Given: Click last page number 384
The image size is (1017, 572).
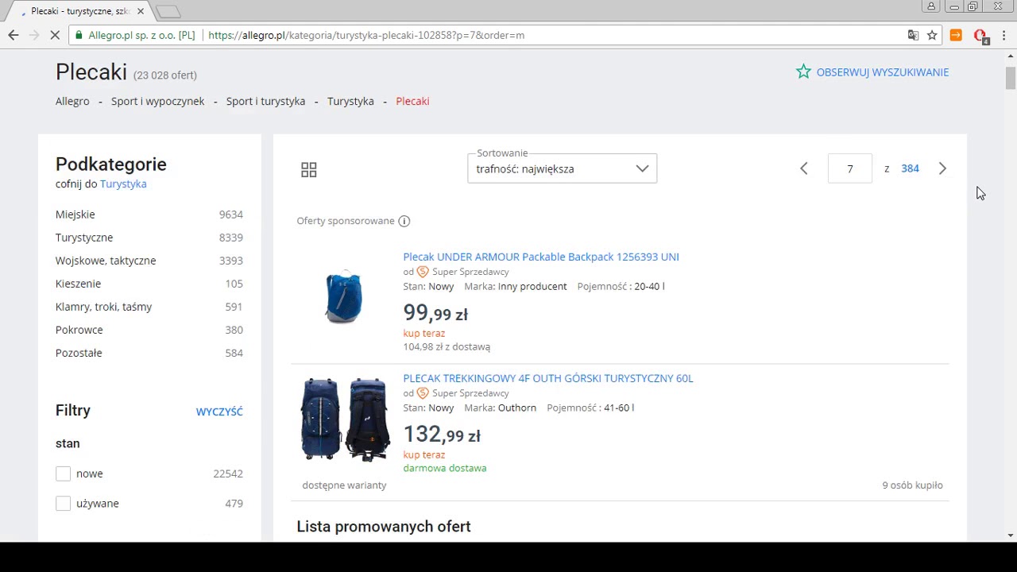Looking at the screenshot, I should click(910, 168).
